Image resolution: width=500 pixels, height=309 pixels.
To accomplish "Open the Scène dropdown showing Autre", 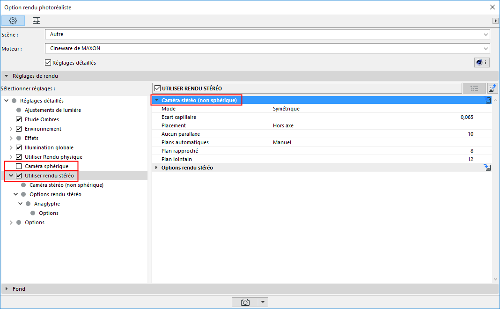I will [267, 35].
